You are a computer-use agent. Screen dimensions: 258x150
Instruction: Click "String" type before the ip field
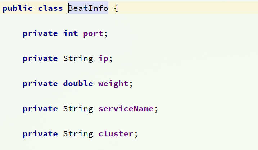[x=78, y=58]
